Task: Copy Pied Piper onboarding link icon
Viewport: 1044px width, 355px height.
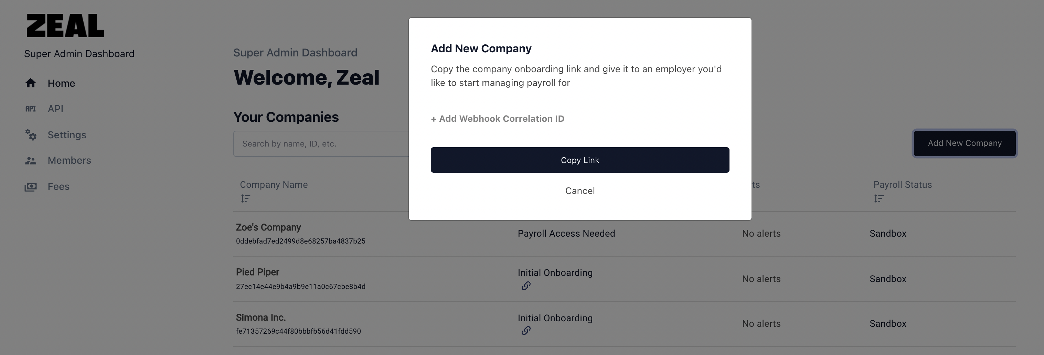Action: coord(526,286)
